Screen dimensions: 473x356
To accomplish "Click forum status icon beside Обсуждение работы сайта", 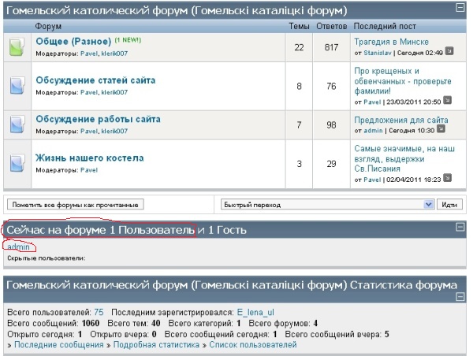I will click(x=17, y=124).
